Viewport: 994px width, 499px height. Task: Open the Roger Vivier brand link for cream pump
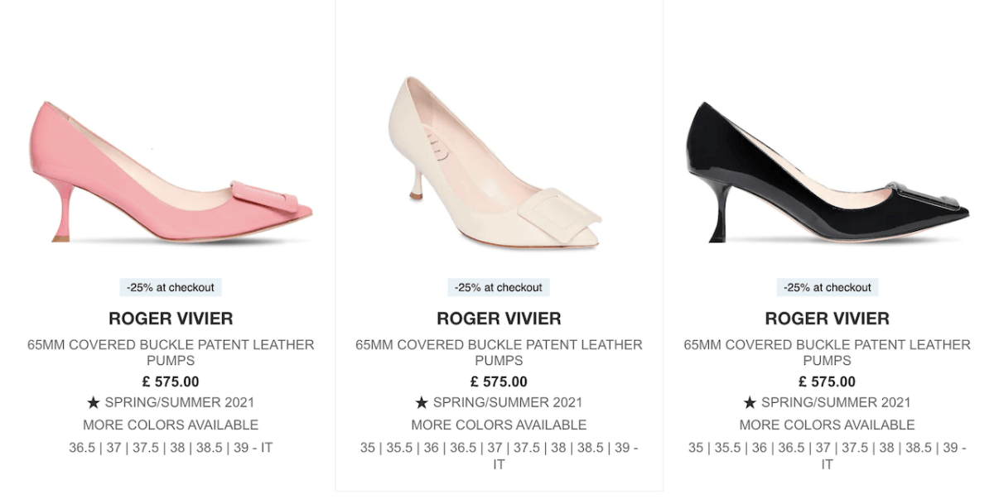point(499,319)
